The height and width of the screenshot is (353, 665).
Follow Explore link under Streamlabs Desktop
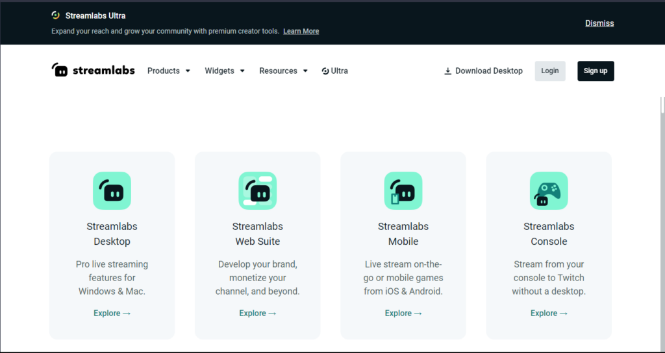click(x=112, y=313)
